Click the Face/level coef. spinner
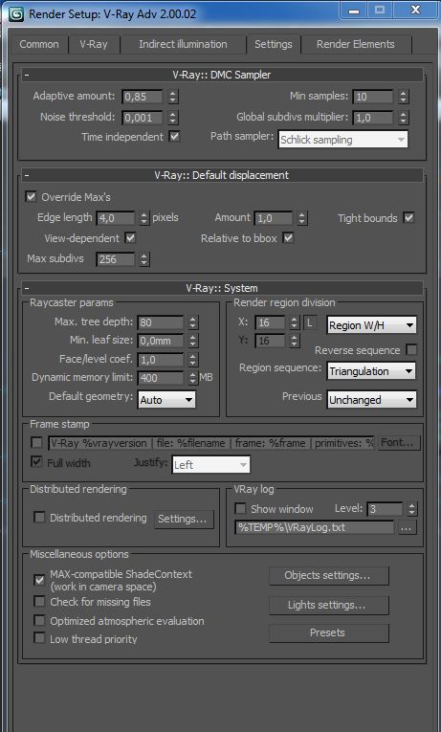This screenshot has height=732, width=441. [x=193, y=360]
